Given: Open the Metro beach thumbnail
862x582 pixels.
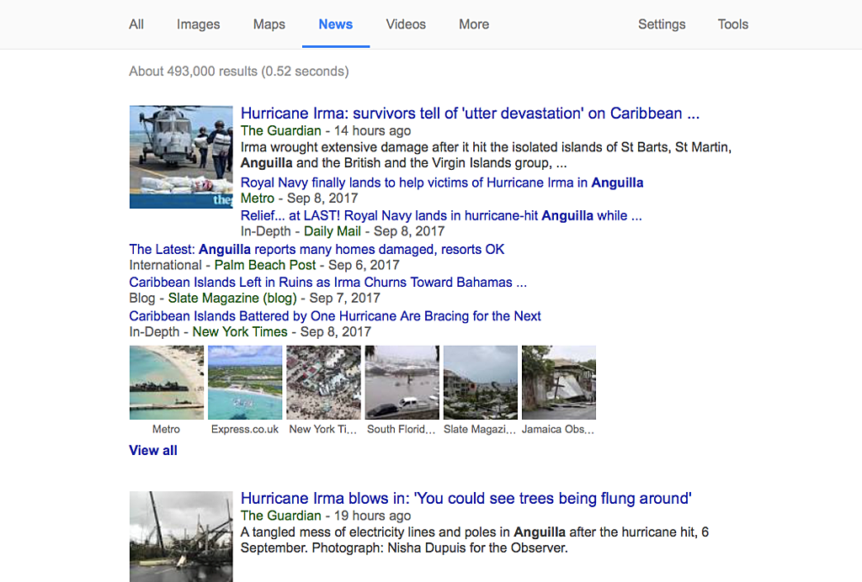Looking at the screenshot, I should (x=167, y=383).
